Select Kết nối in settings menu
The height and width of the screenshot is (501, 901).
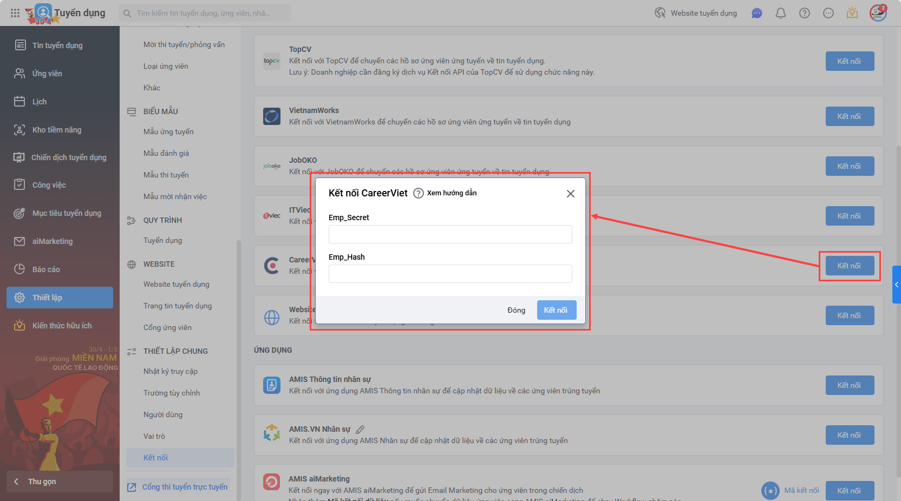tap(180, 458)
